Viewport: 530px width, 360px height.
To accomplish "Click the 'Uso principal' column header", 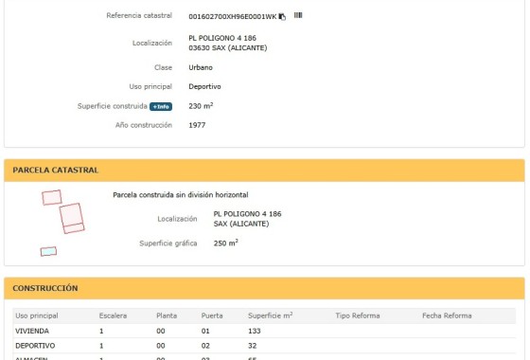I will tap(37, 315).
